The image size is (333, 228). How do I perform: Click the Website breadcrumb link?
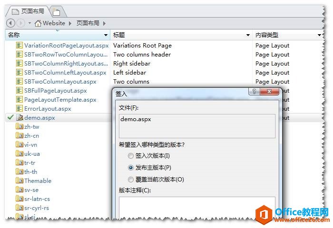[x=54, y=23]
